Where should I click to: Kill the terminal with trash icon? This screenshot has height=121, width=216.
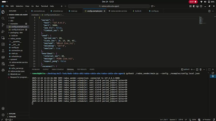[200, 70]
